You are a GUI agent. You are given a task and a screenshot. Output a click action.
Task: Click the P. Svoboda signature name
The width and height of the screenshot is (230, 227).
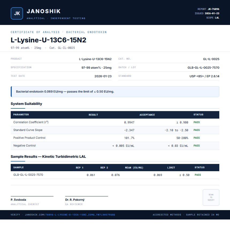(18, 200)
